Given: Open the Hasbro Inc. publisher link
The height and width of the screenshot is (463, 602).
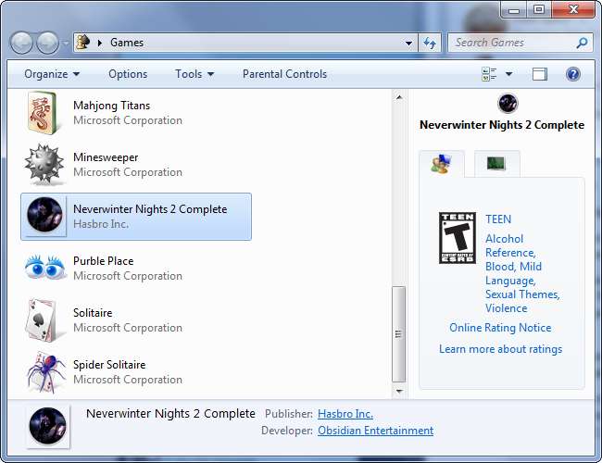Looking at the screenshot, I should click(x=345, y=414).
